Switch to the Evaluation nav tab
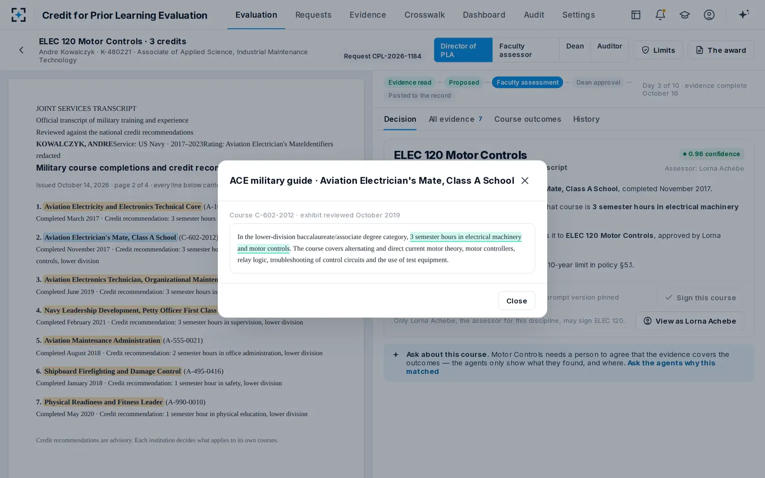Viewport: 765px width, 478px height. pos(256,15)
